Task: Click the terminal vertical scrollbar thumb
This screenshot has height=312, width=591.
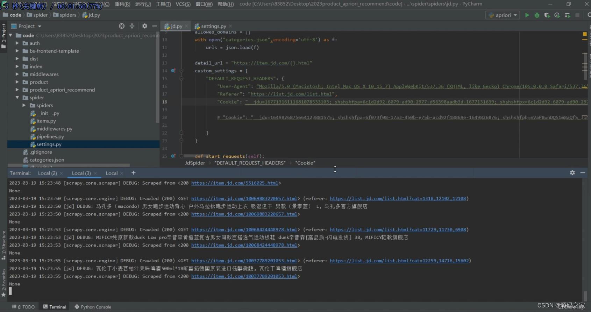Action: [x=585, y=296]
